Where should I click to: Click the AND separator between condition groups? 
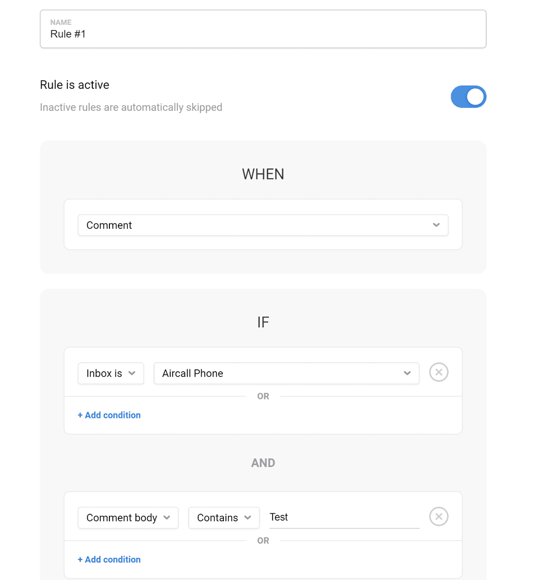(263, 463)
